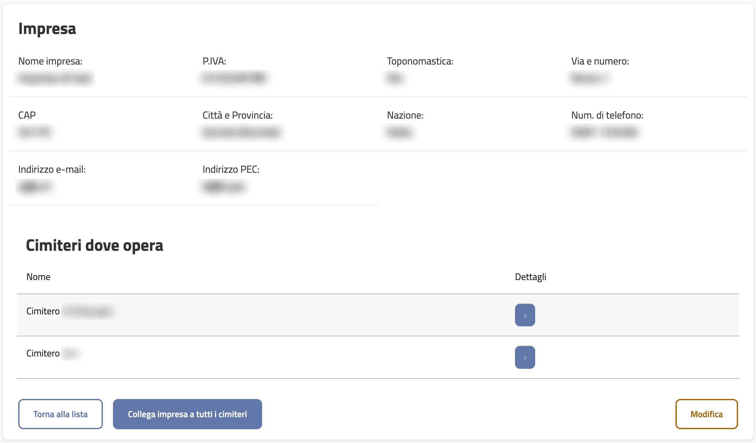
Task: Open details of second Cimitero row
Action: (x=525, y=357)
